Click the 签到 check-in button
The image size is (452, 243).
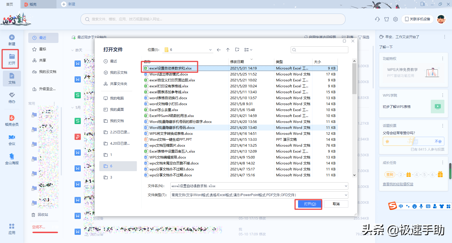390,175
